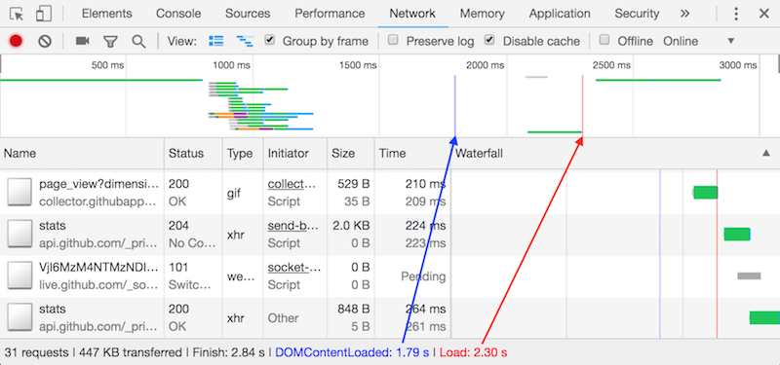Select the Network tab
The width and height of the screenshot is (780, 365).
coord(412,14)
